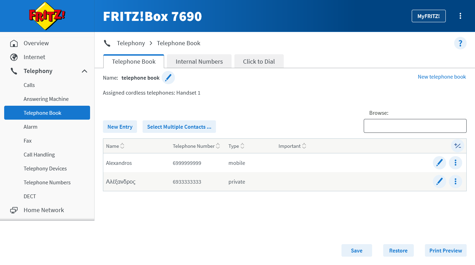Image resolution: width=475 pixels, height=265 pixels.
Task: Sort table by Important column
Action: [x=304, y=146]
